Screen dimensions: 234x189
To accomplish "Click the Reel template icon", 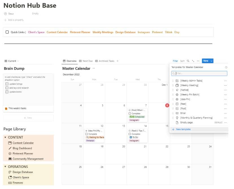I will pos(177,104).
